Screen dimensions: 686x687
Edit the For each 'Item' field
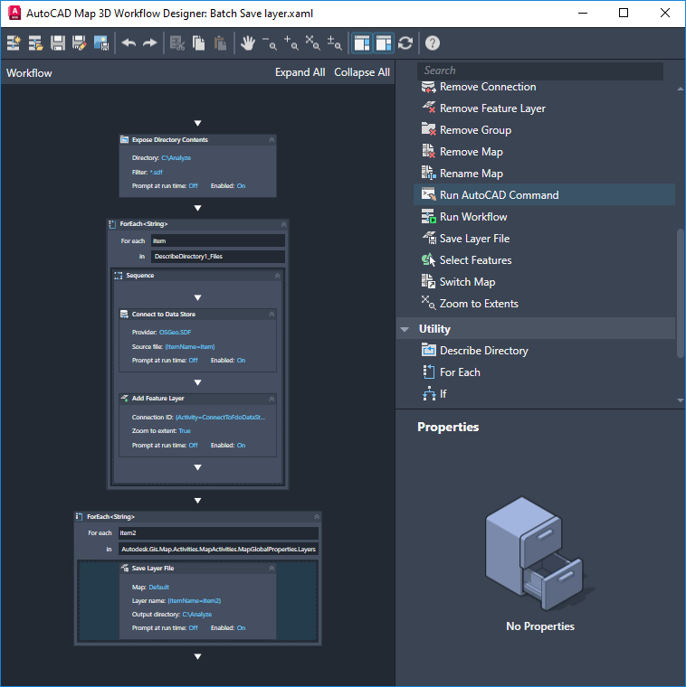(218, 241)
